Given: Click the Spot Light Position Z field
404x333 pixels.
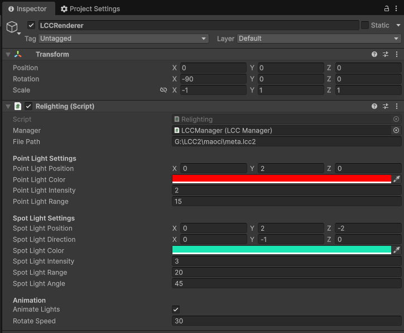Looking at the screenshot, I should pyautogui.click(x=368, y=229).
